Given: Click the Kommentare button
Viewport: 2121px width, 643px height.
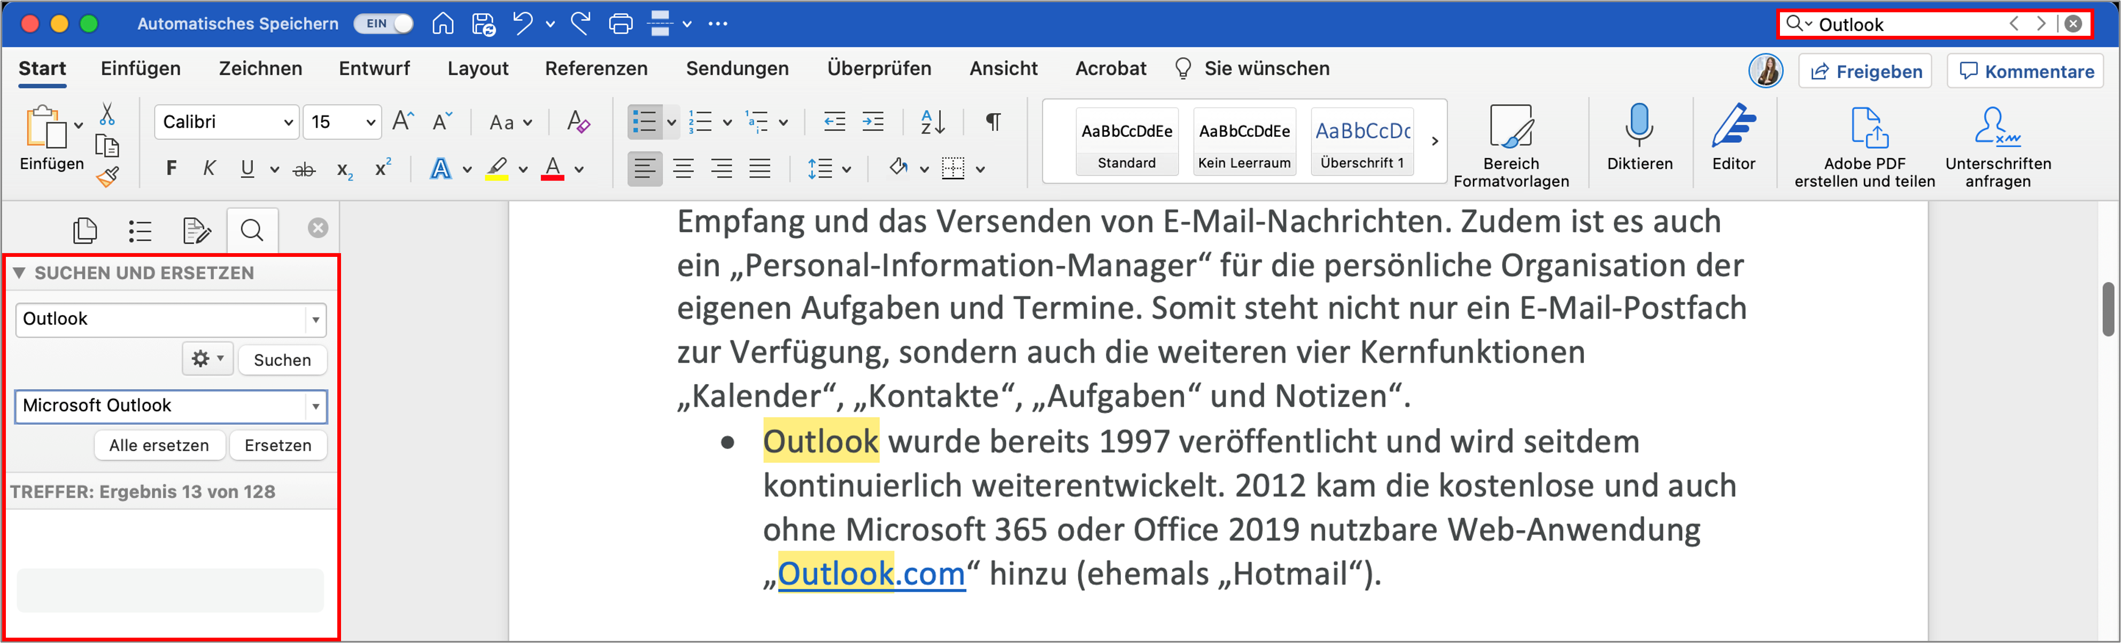Looking at the screenshot, I should pyautogui.click(x=2025, y=72).
